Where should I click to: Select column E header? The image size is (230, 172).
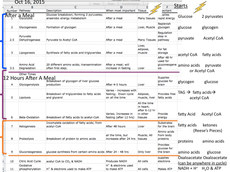(x=146, y=7)
